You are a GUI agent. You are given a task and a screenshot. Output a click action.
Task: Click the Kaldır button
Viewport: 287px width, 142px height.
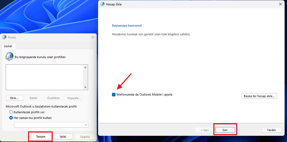(x=34, y=98)
